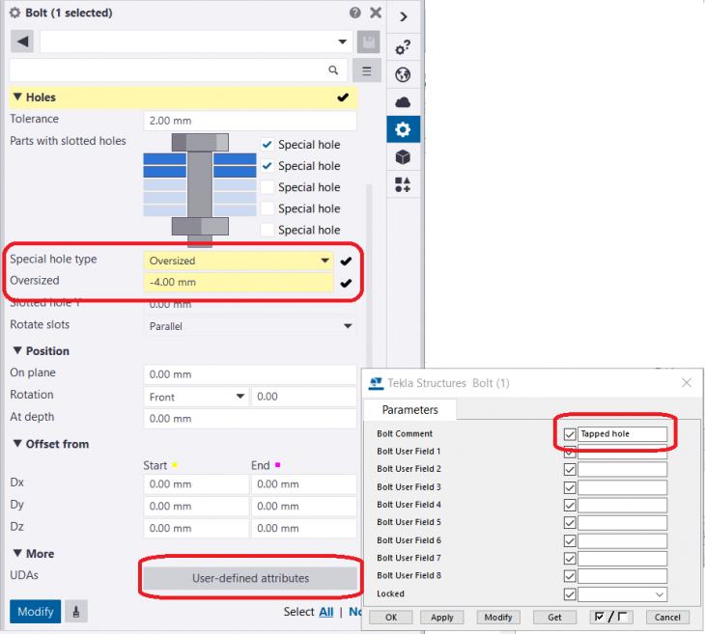
Task: Collapse the Position section
Action: [x=17, y=350]
